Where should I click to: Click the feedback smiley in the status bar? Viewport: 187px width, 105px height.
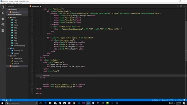(x=184, y=100)
